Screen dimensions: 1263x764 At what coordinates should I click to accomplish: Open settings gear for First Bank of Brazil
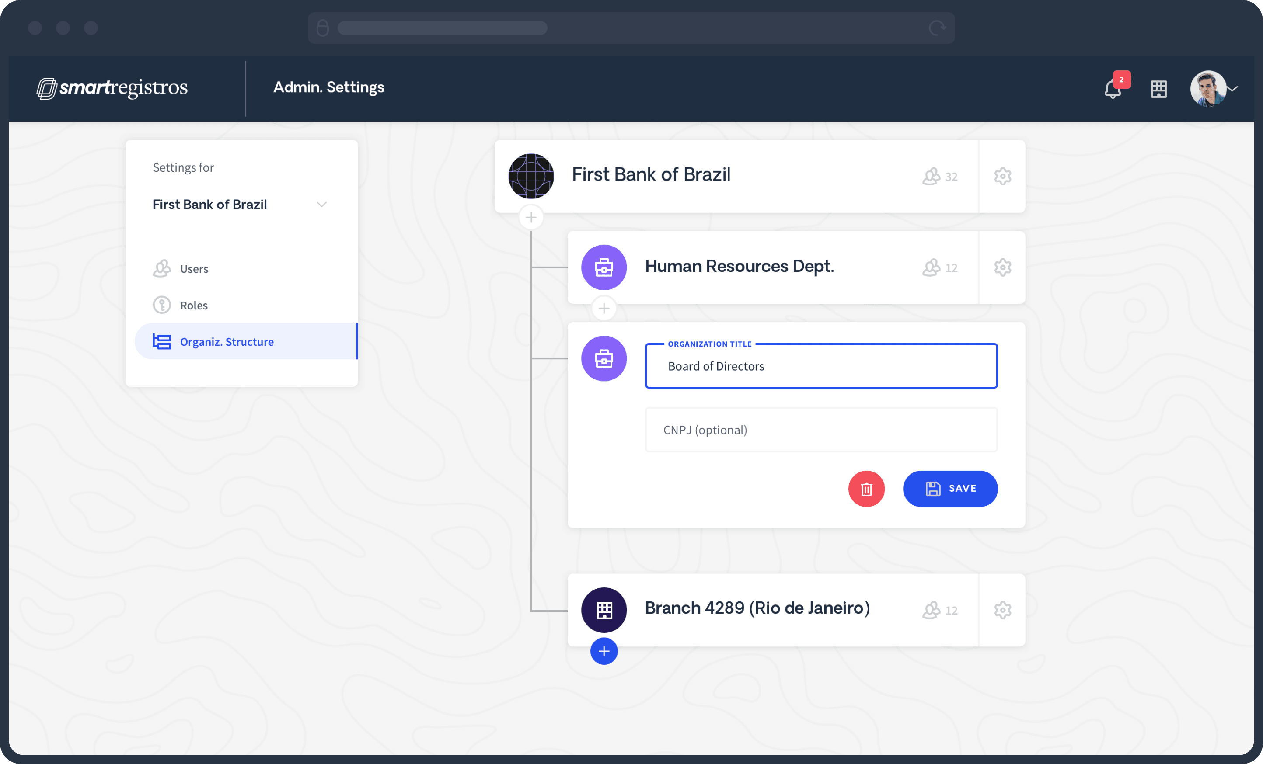[1002, 176]
